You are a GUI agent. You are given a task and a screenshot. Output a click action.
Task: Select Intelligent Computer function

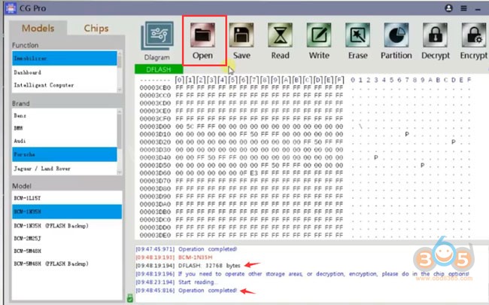65,85
